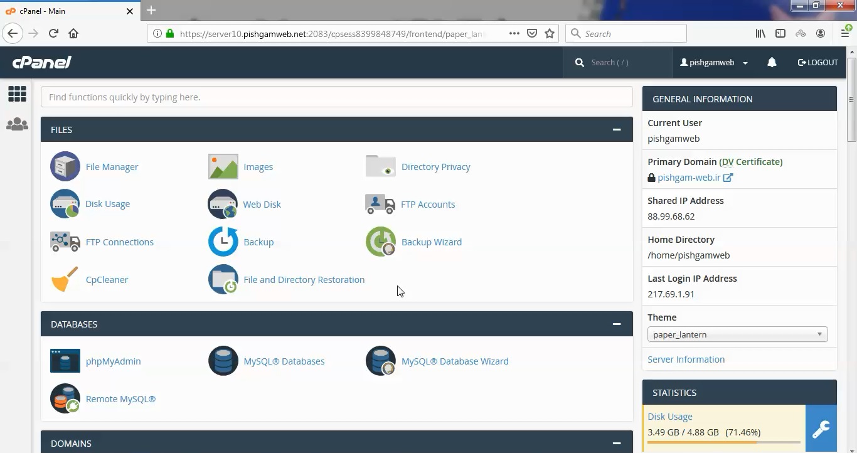The width and height of the screenshot is (857, 453).
Task: Collapse the DATABASES section
Action: pyautogui.click(x=617, y=324)
